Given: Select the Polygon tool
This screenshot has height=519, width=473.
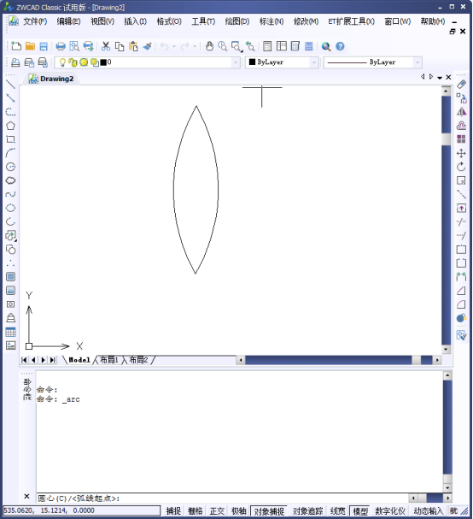Looking at the screenshot, I should click(10, 126).
